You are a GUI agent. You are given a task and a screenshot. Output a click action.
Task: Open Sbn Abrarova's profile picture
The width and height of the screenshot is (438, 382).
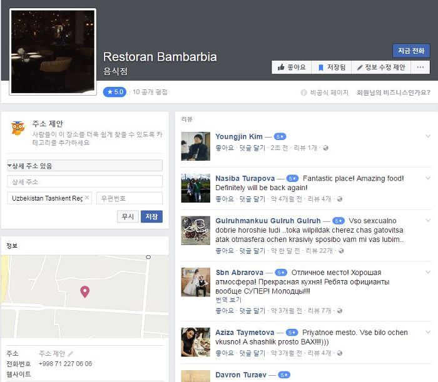[x=195, y=282]
